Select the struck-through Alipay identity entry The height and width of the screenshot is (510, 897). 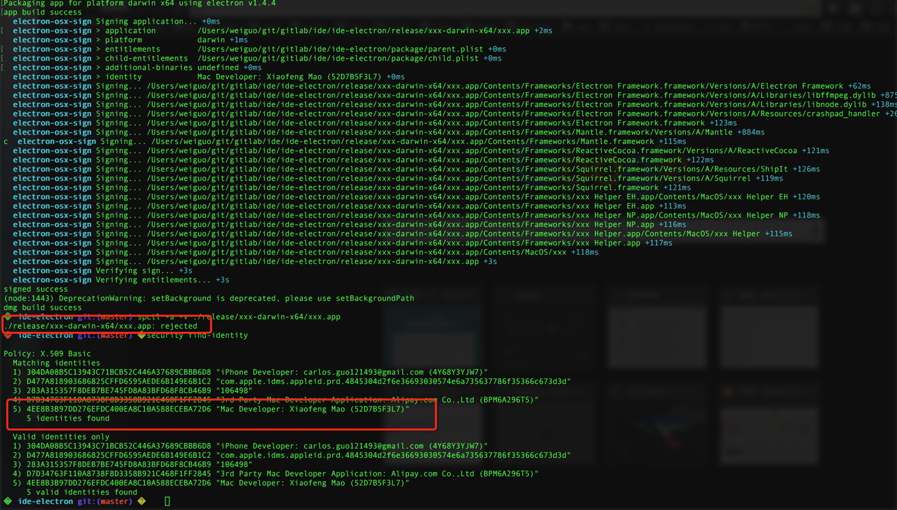point(264,399)
